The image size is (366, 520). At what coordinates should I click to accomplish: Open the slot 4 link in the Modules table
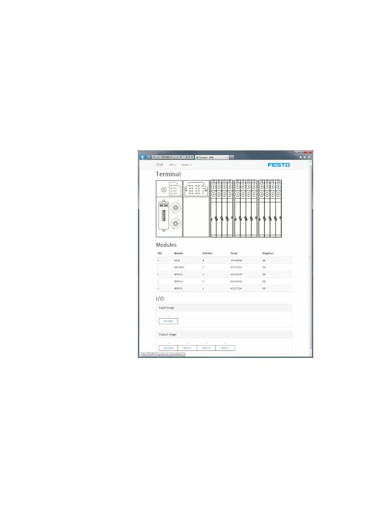(158, 288)
